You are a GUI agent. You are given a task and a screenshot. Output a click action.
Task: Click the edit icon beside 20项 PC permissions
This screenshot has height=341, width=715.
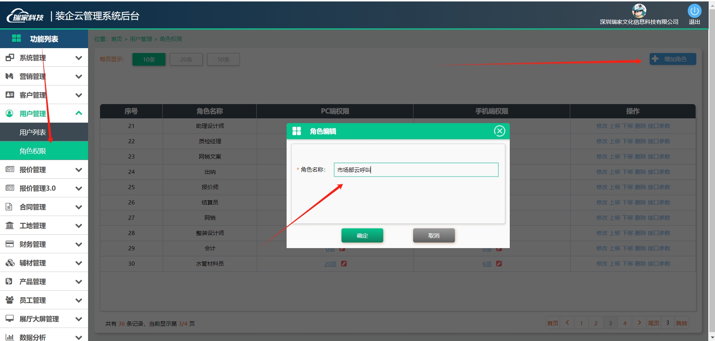(344, 264)
